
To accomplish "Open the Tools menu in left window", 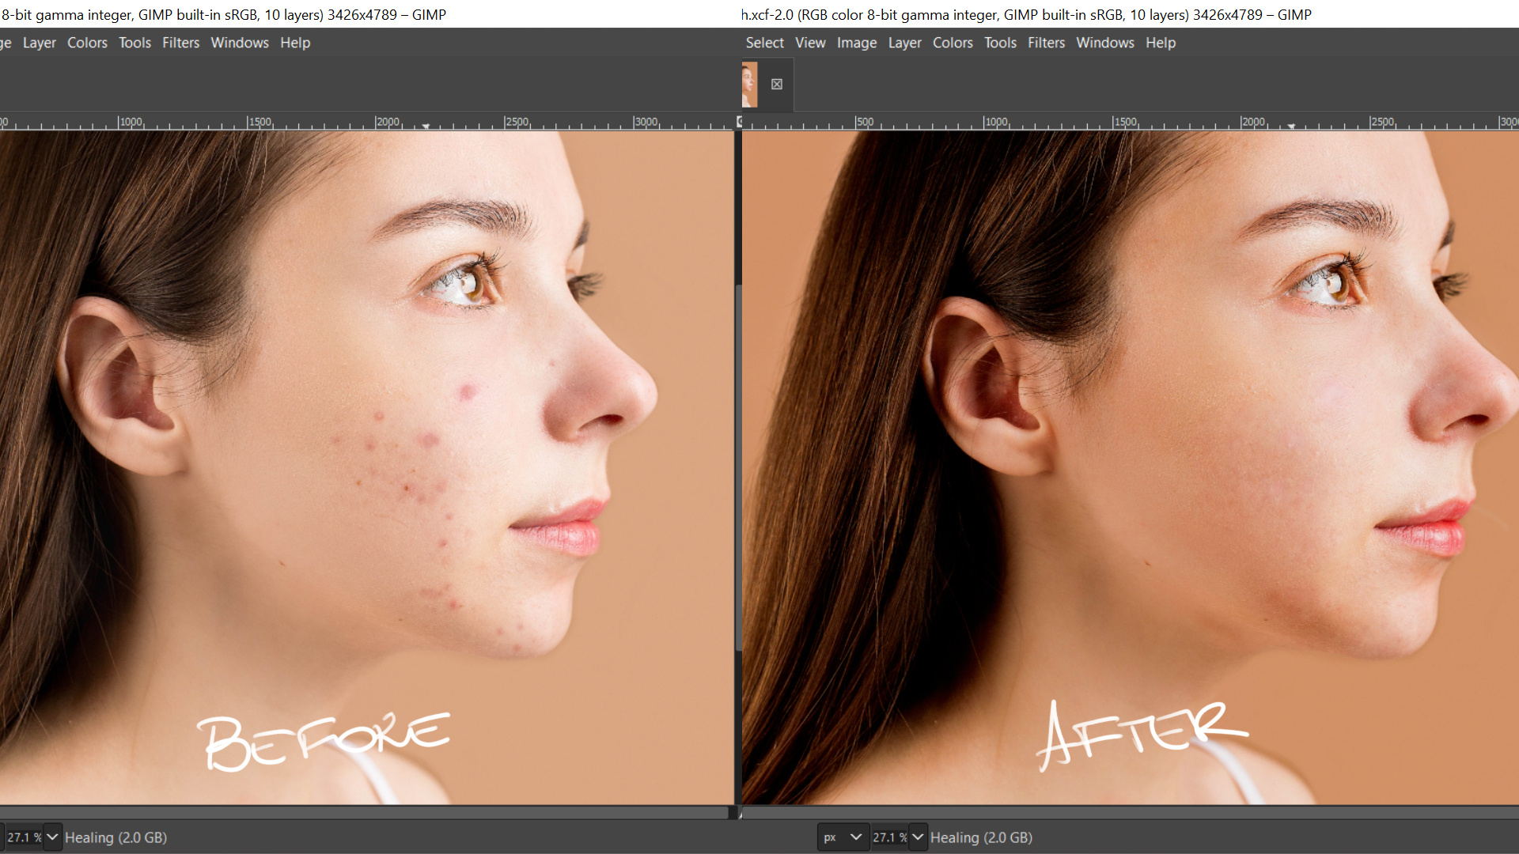I will tap(134, 43).
